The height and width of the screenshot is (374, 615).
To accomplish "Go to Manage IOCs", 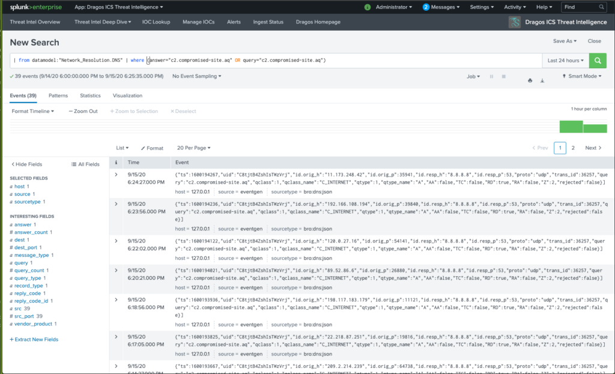I will pyautogui.click(x=198, y=22).
